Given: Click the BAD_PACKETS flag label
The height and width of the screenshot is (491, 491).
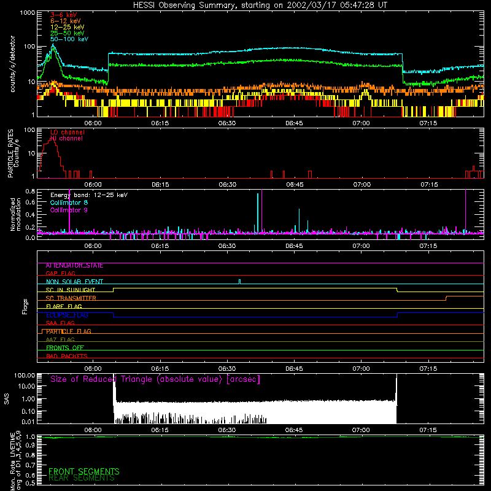Looking at the screenshot, I should pos(67,357).
